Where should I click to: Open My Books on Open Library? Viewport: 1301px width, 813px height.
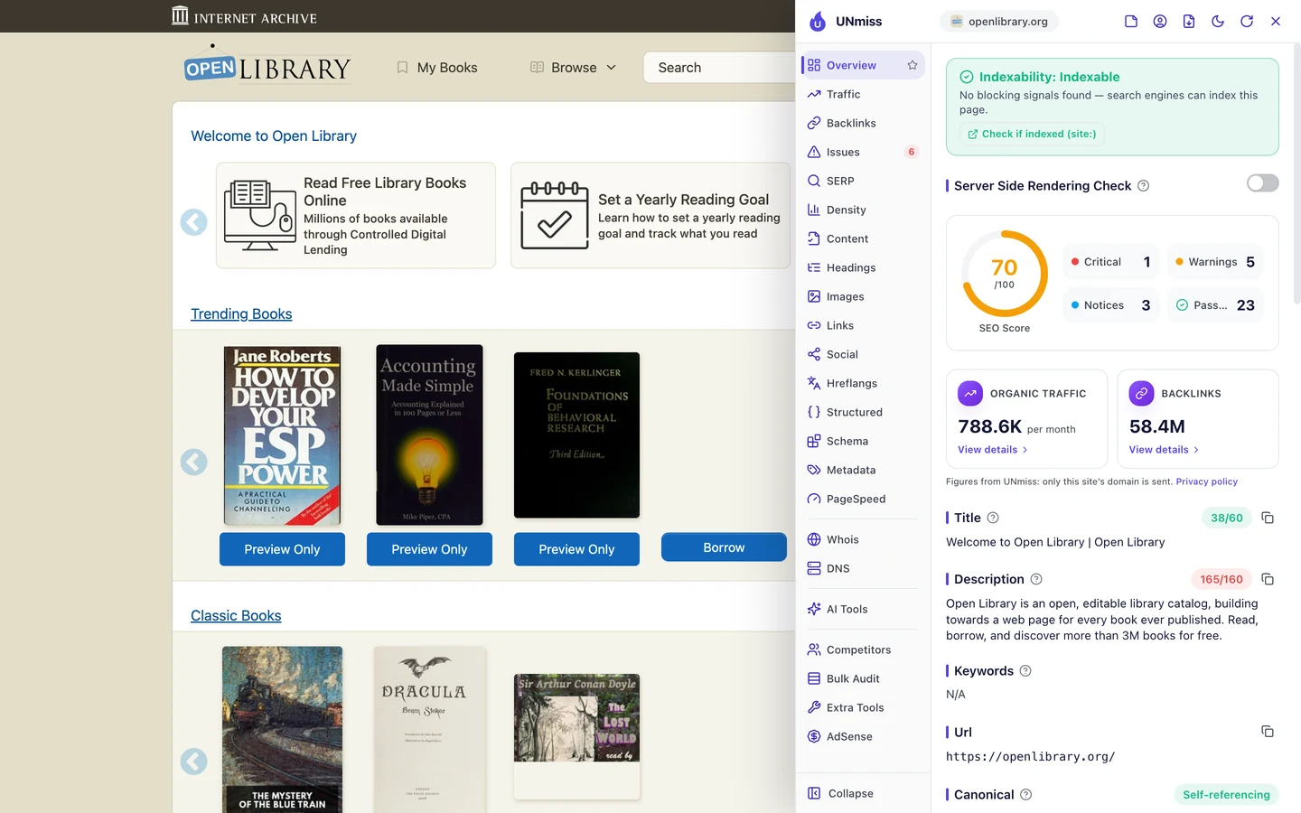pyautogui.click(x=437, y=68)
